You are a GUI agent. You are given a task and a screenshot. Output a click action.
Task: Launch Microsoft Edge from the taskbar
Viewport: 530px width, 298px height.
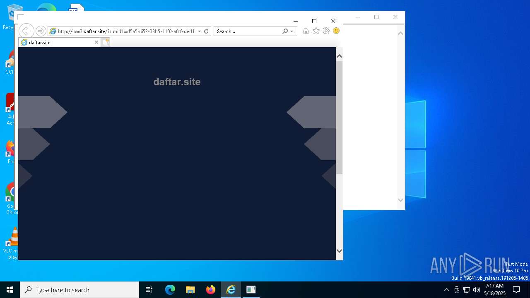[x=170, y=290]
